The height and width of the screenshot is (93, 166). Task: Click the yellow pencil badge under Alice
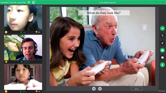pyautogui.click(x=6, y=91)
